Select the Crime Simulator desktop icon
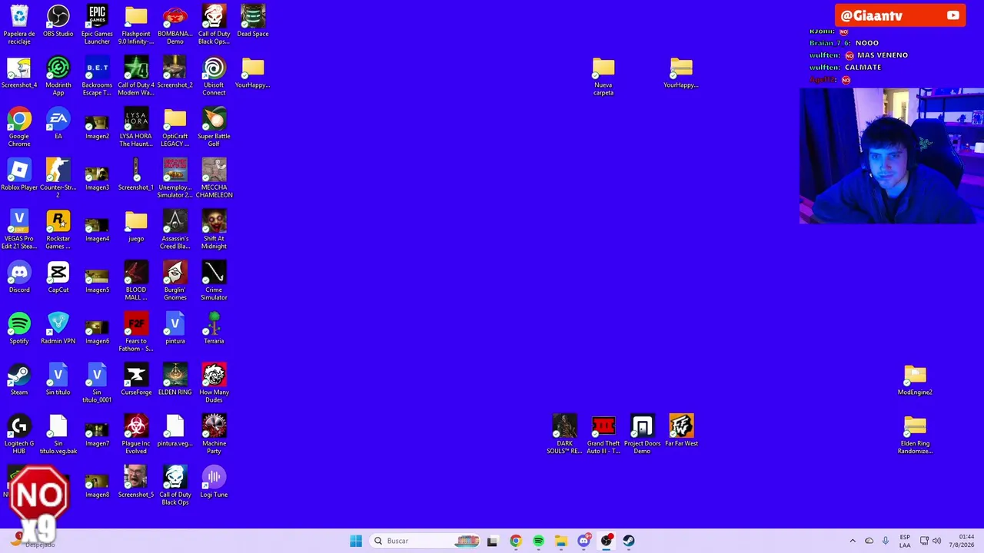Screen dimensions: 984x553 214,281
